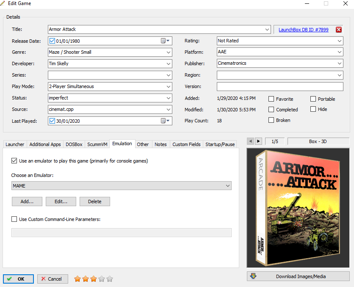Click the Version input field
The height and width of the screenshot is (287, 354).
coord(280,86)
